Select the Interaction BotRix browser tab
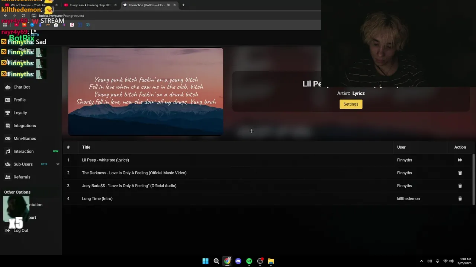 click(149, 5)
